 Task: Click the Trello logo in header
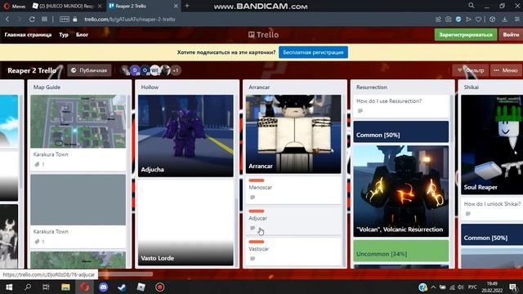pyautogui.click(x=263, y=34)
